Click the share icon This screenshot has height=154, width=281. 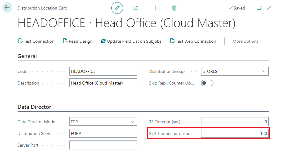[136, 8]
